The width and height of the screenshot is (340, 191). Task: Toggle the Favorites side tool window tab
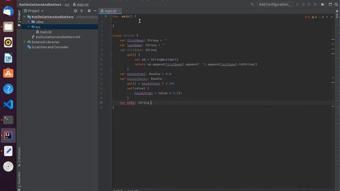[19, 181]
